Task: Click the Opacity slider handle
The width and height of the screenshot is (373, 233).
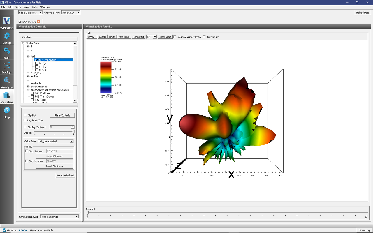Action: point(74,133)
